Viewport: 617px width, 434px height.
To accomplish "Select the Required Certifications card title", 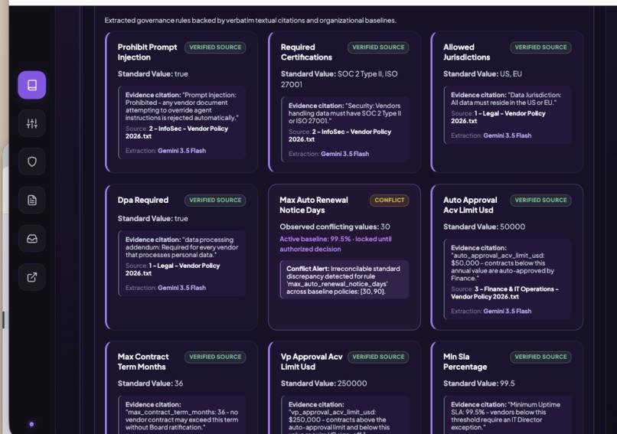I will (x=306, y=52).
